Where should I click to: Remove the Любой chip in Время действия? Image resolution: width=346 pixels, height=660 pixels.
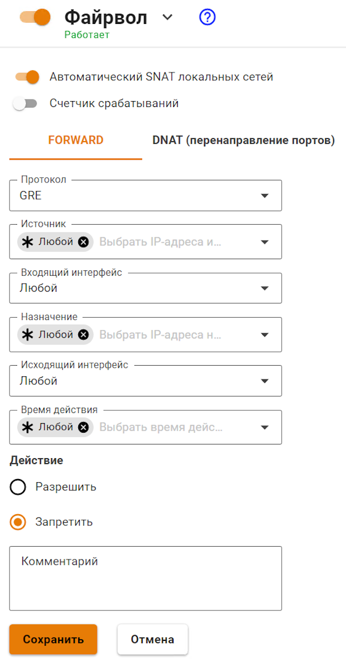pyautogui.click(x=83, y=427)
